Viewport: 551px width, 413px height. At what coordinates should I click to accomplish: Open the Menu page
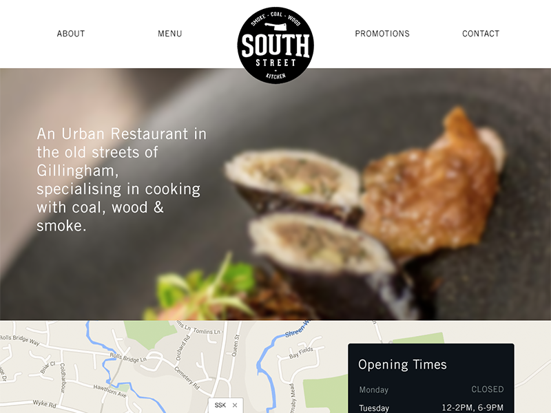[x=169, y=34]
